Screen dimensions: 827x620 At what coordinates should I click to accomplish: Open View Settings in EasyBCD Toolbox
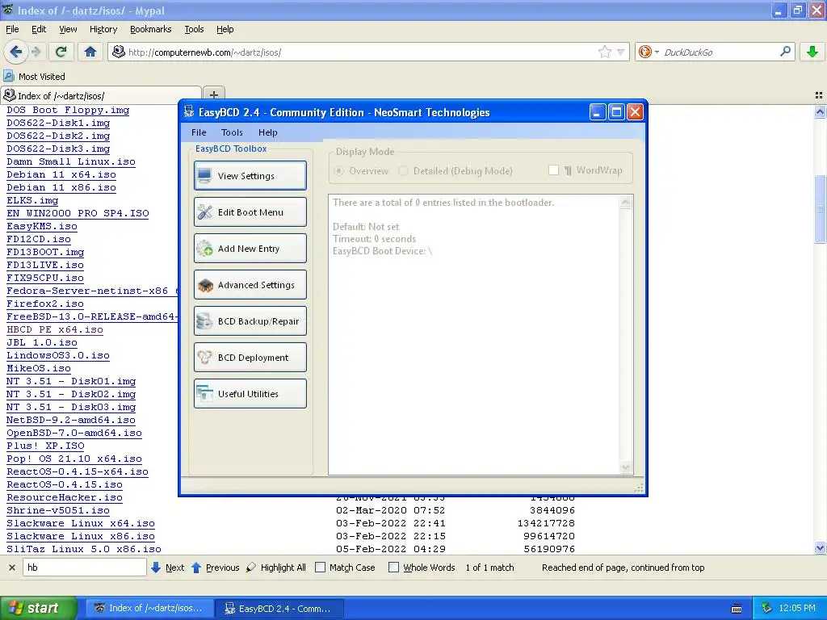(250, 175)
